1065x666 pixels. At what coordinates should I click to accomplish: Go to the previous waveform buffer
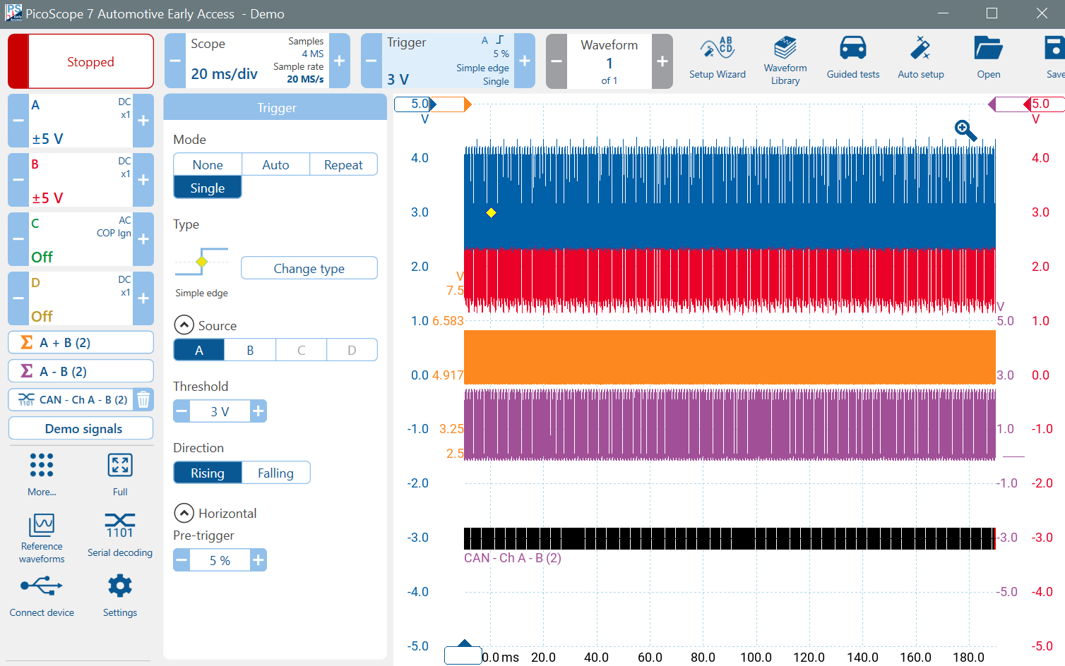tap(557, 61)
